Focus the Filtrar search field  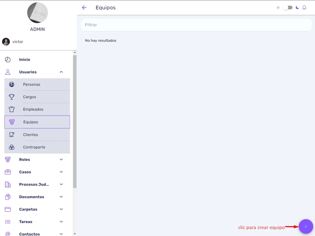click(196, 25)
